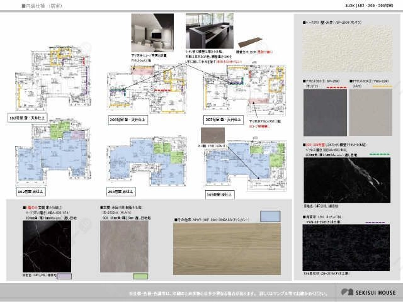The height and width of the screenshot is (302, 403).
Task: Open the living room interior photo
Action: pos(152,33)
